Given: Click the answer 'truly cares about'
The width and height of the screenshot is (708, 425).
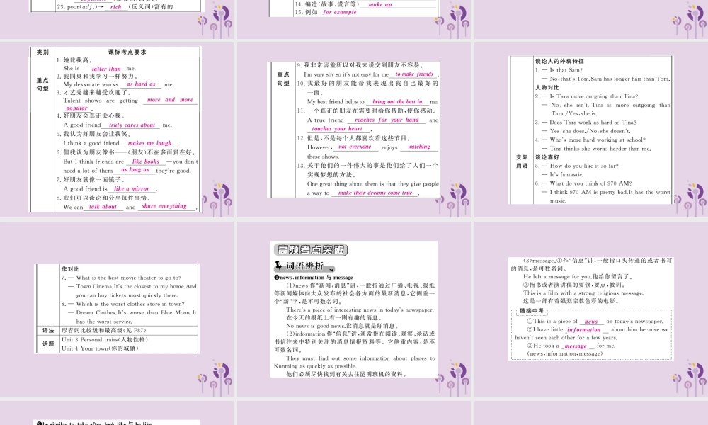Looking at the screenshot, I should [x=132, y=125].
